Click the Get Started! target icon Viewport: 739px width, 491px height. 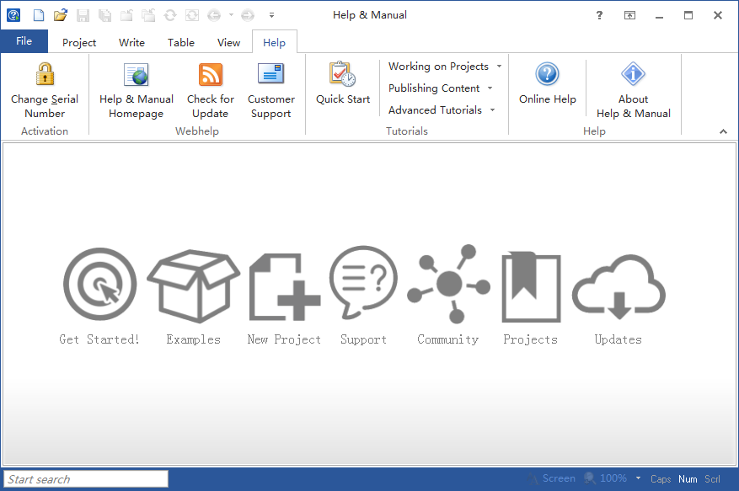coord(100,284)
